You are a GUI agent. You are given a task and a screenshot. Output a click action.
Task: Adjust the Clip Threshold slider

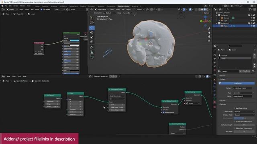(x=244, y=118)
